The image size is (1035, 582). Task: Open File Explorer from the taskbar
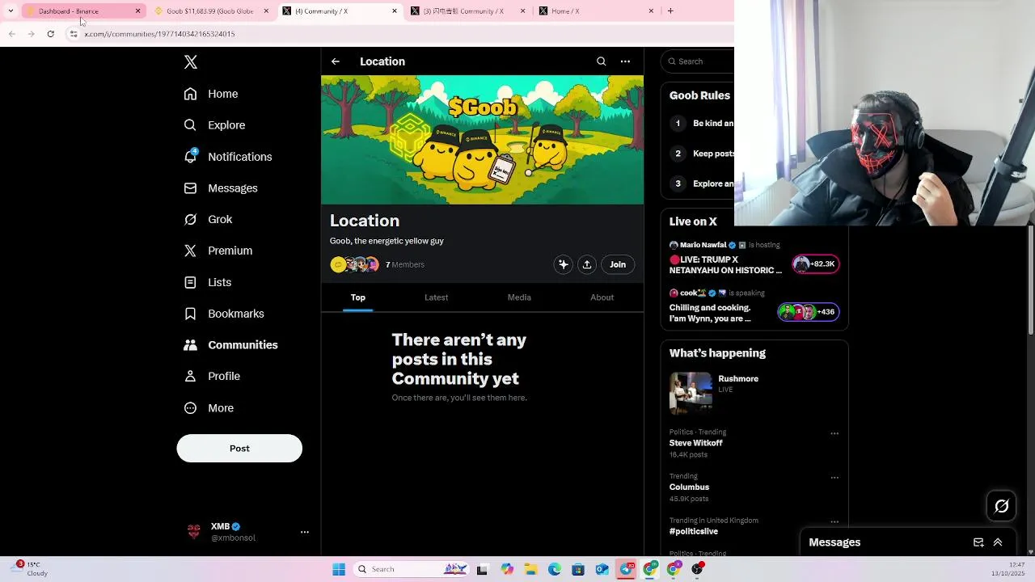pyautogui.click(x=531, y=569)
